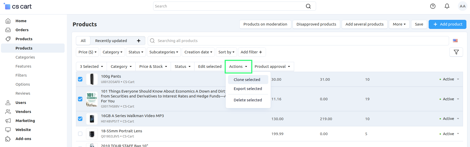470x147 pixels.
Task: Open the 100g Pants product thumbnail
Action: click(x=92, y=79)
